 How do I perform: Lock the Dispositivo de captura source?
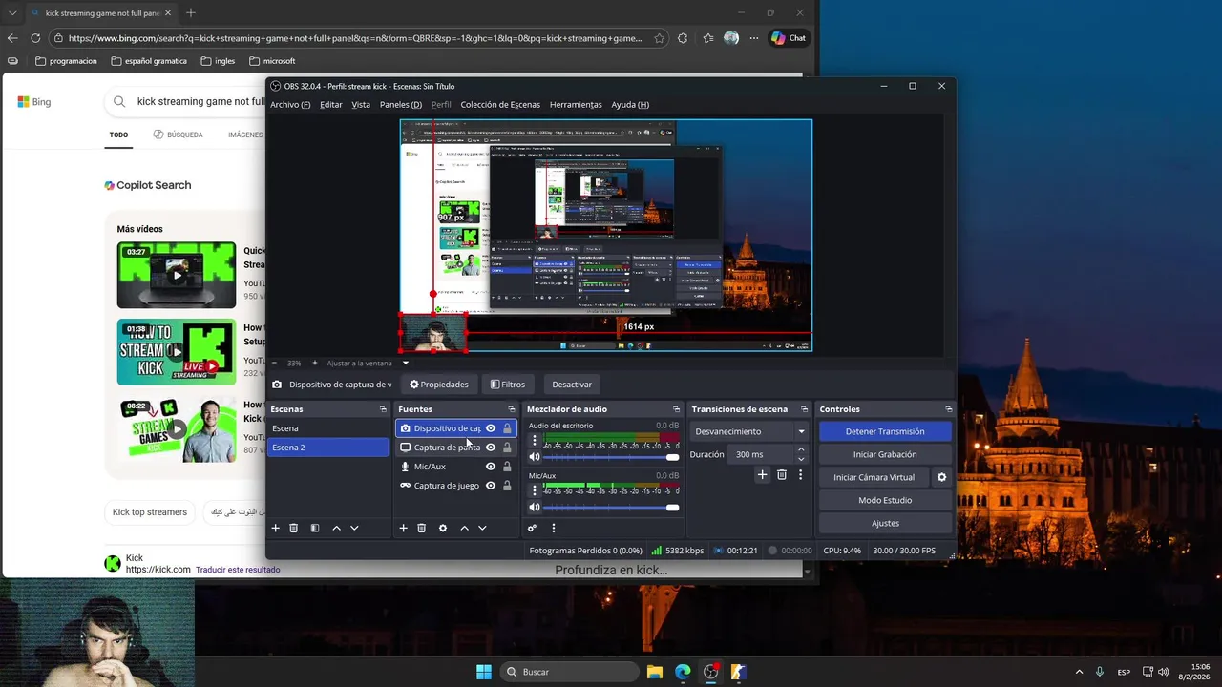tap(507, 428)
